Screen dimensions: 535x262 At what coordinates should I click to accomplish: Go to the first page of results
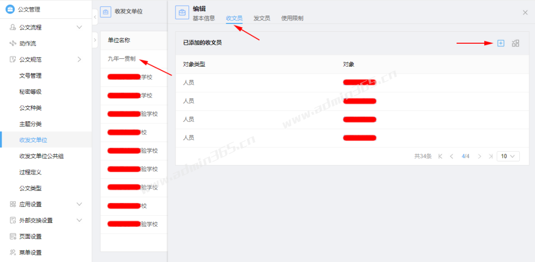pyautogui.click(x=440, y=156)
